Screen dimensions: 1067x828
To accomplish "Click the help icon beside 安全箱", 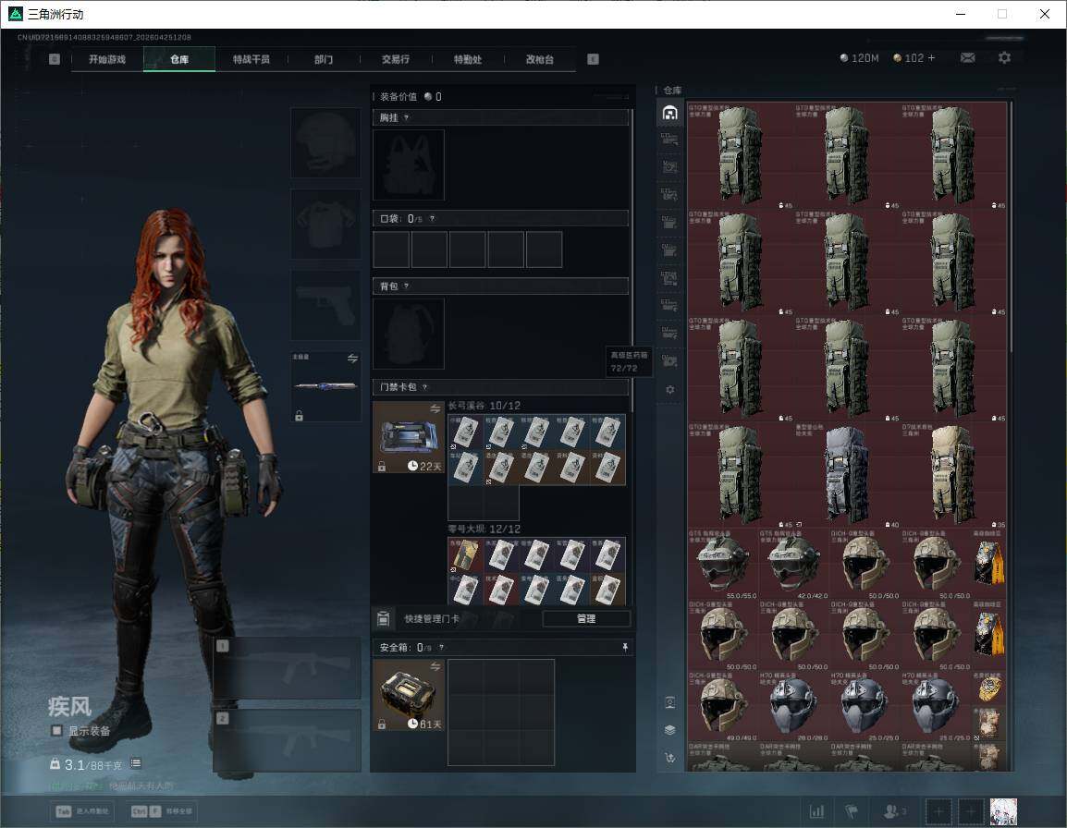I will click(x=441, y=647).
